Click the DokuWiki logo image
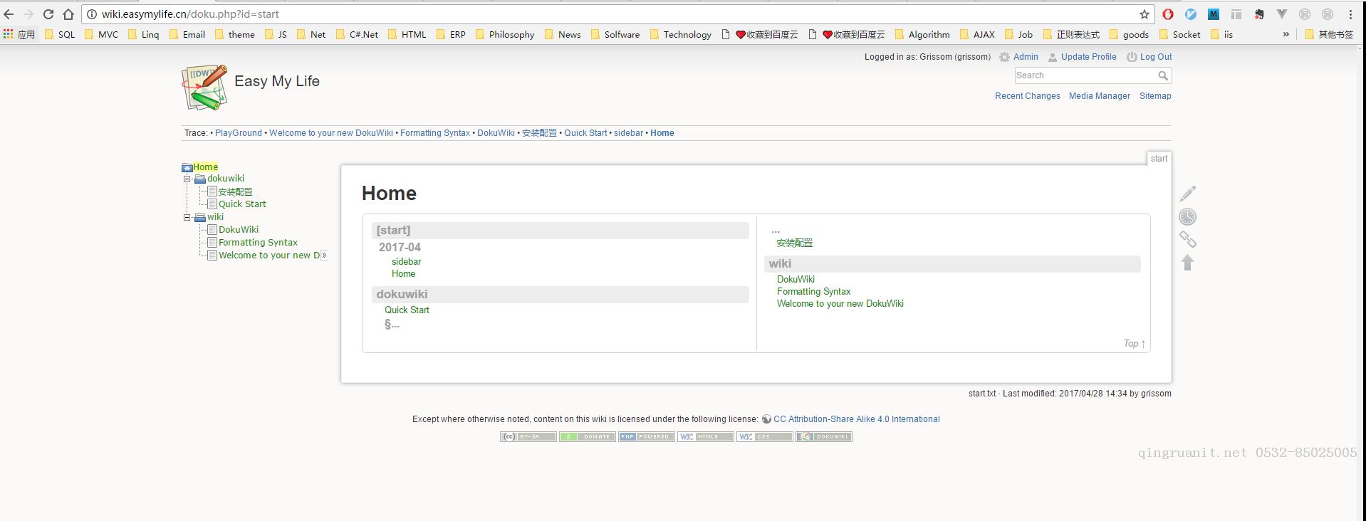Viewport: 1366px width, 521px height. pos(205,88)
